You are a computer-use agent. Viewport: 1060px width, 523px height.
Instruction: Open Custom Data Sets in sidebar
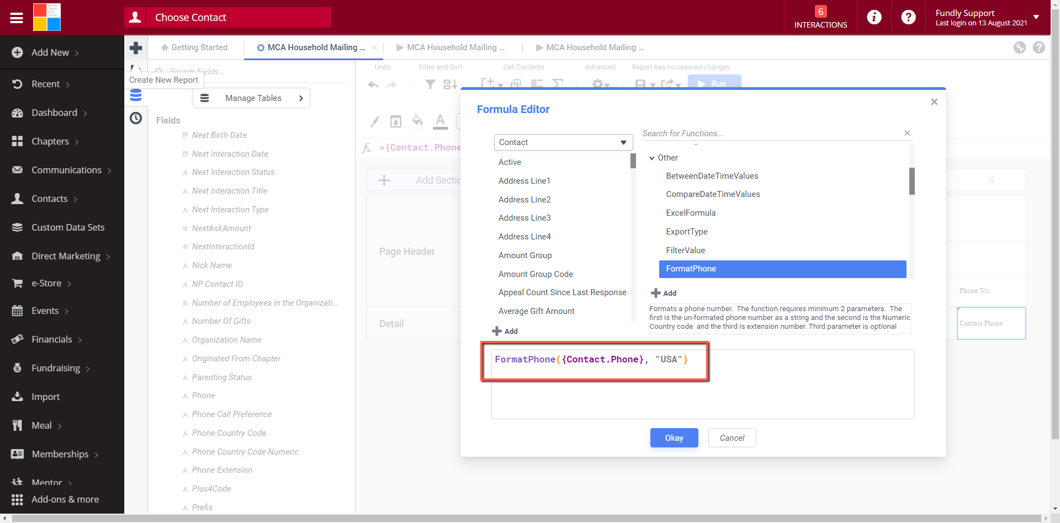pos(62,227)
